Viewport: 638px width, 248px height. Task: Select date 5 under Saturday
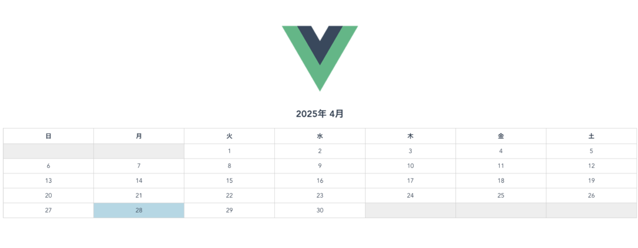point(592,151)
